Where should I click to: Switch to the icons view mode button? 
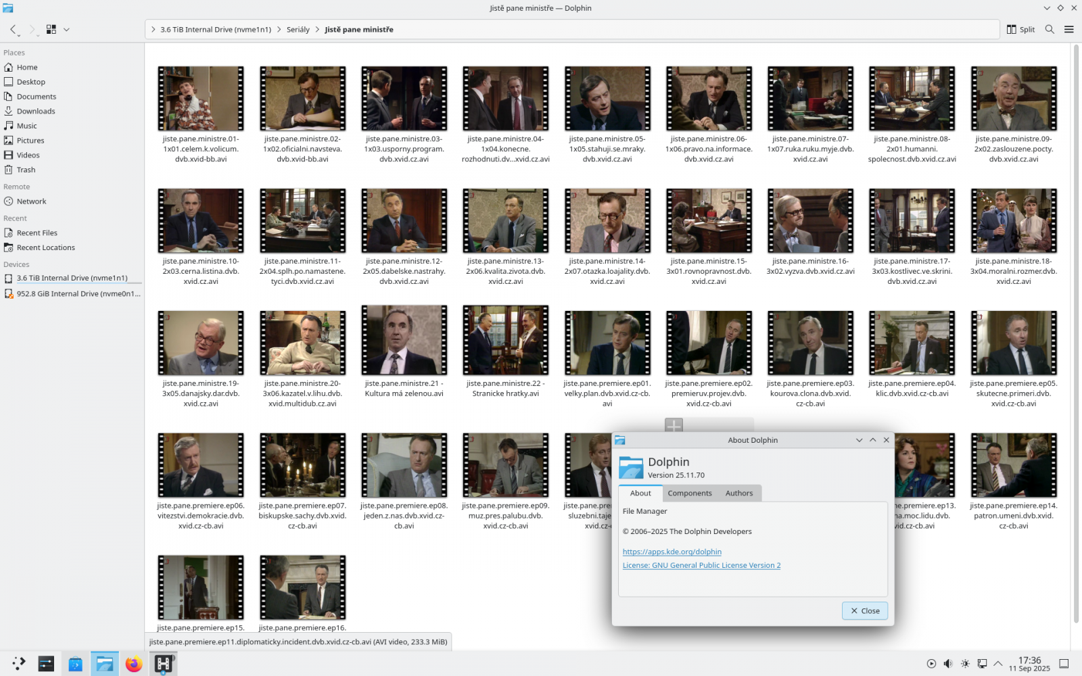pyautogui.click(x=51, y=29)
